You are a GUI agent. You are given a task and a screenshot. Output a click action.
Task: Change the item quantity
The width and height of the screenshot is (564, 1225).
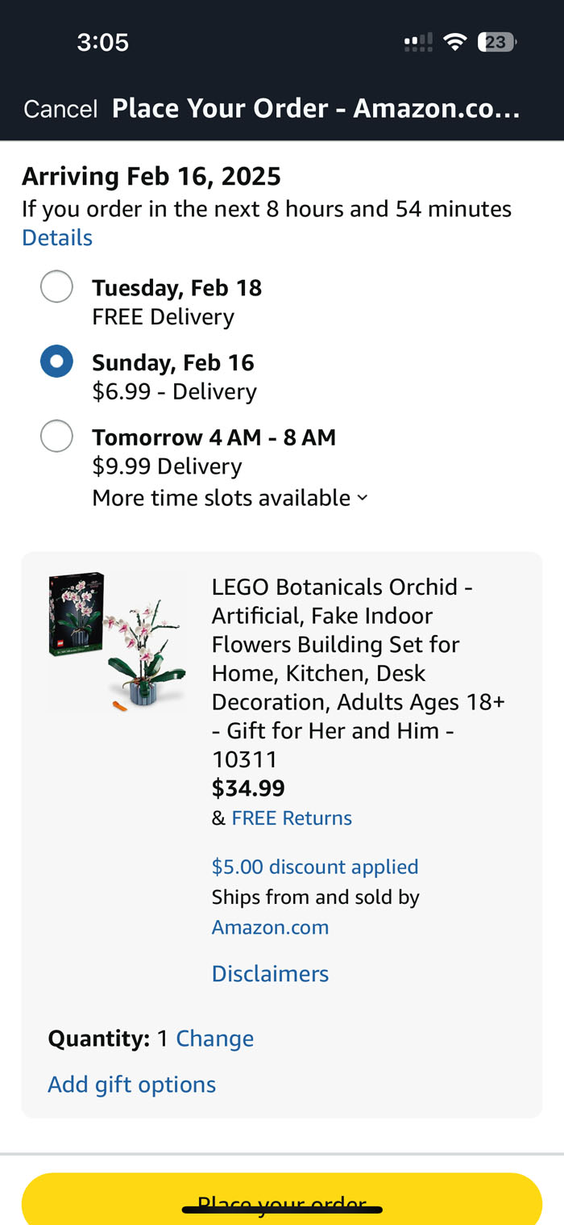214,1039
